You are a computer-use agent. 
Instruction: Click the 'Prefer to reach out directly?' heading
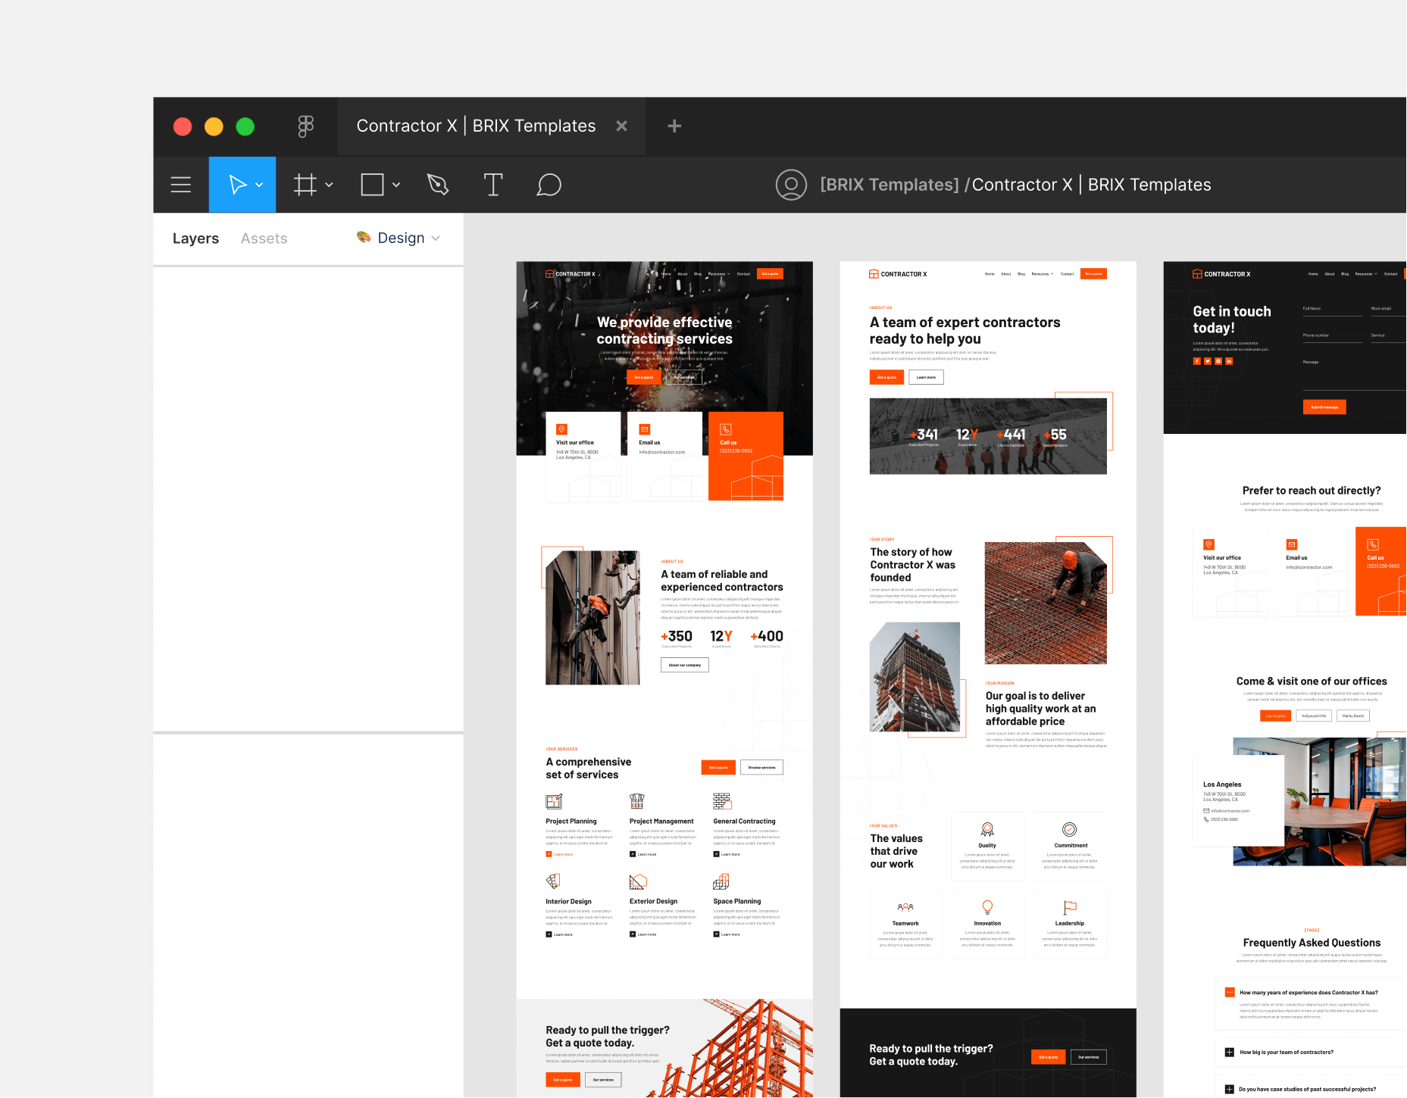pos(1312,491)
